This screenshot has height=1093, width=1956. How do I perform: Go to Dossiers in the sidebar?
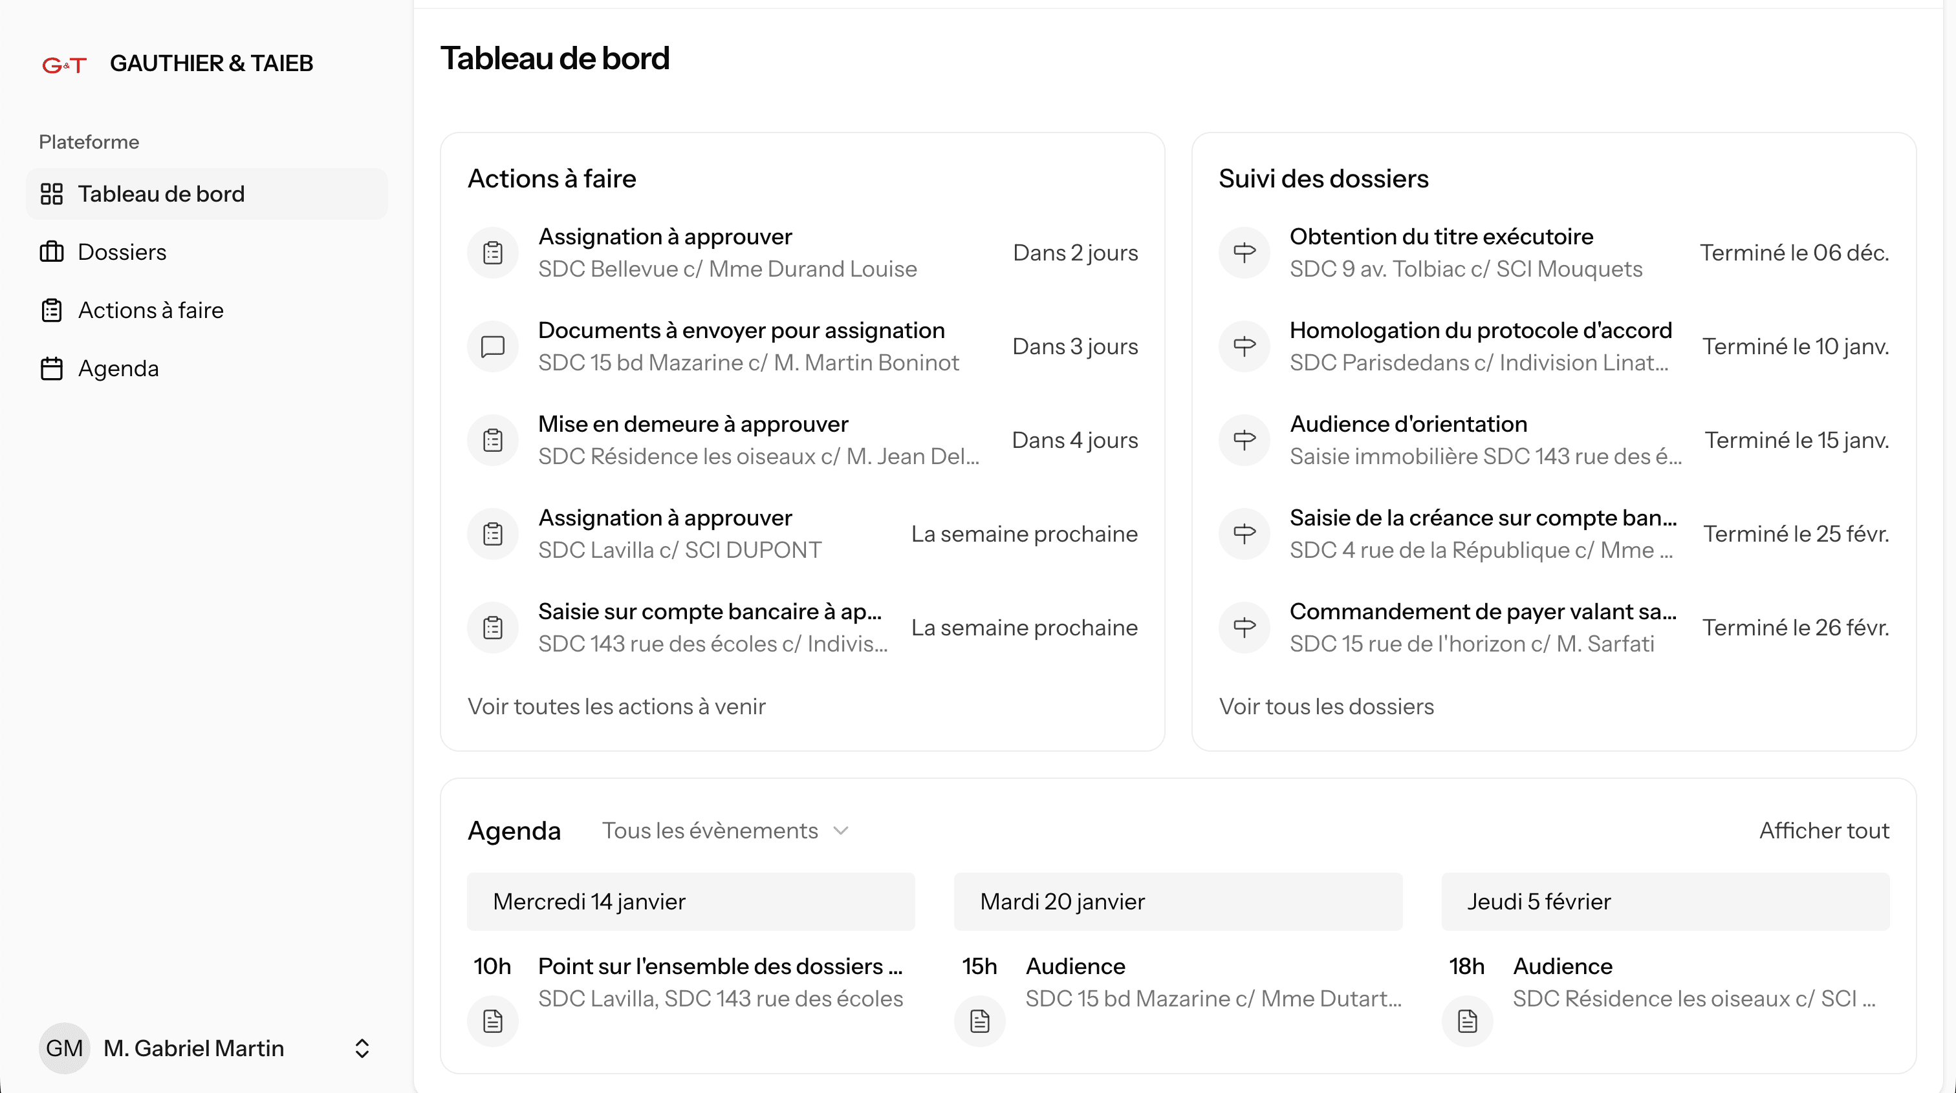click(122, 252)
